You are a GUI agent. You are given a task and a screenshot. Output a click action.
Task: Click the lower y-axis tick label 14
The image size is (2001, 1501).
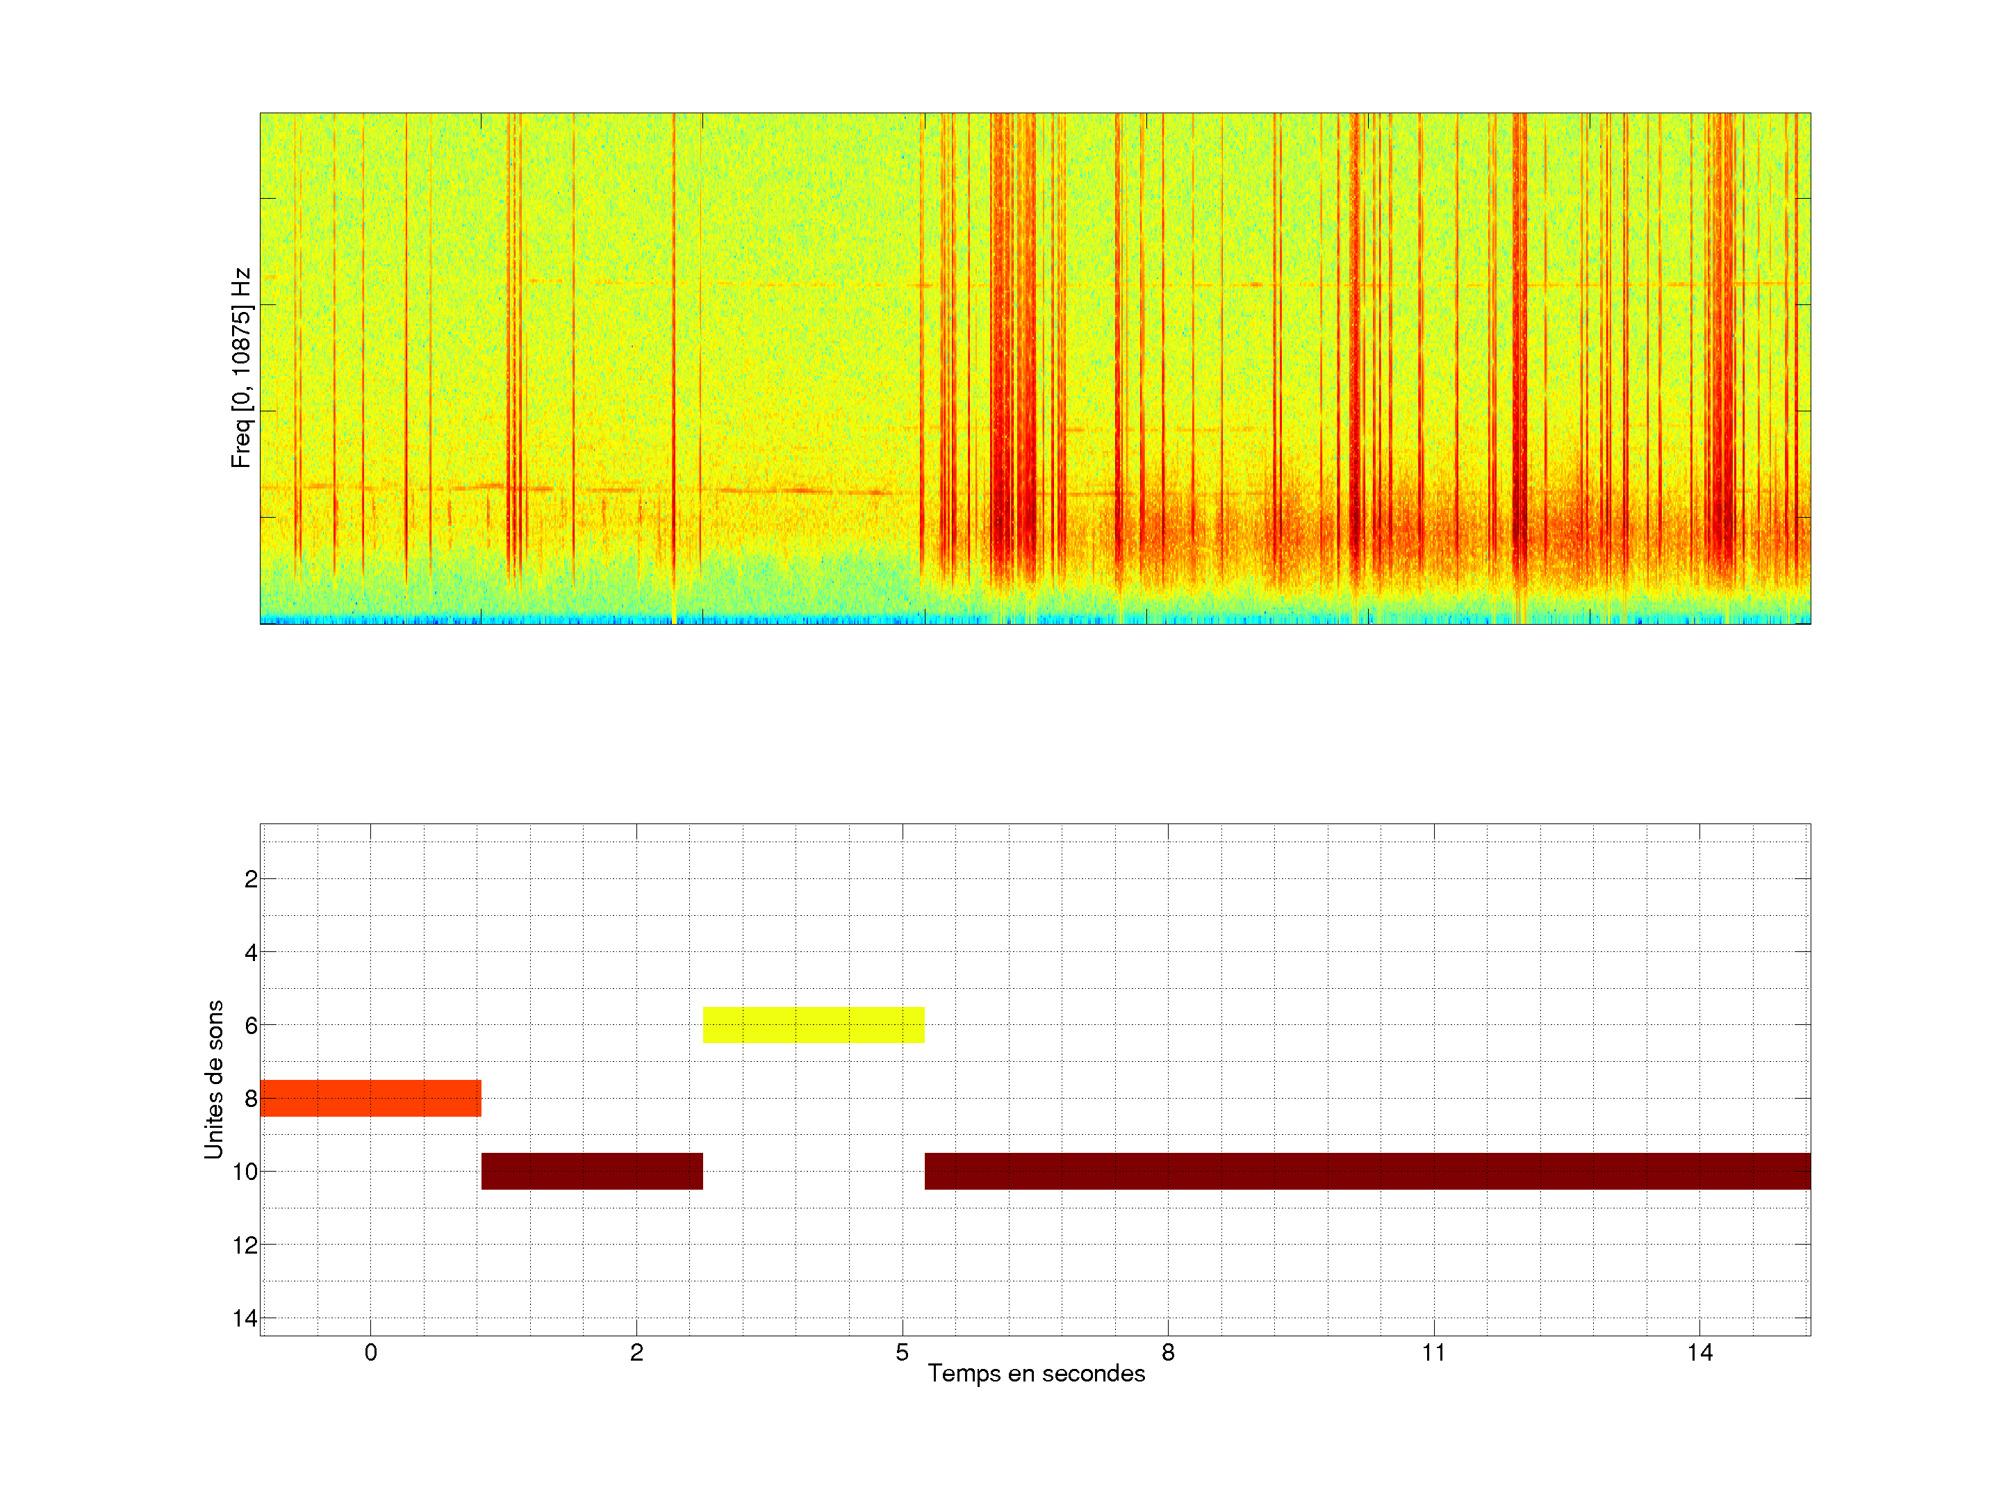245,1318
